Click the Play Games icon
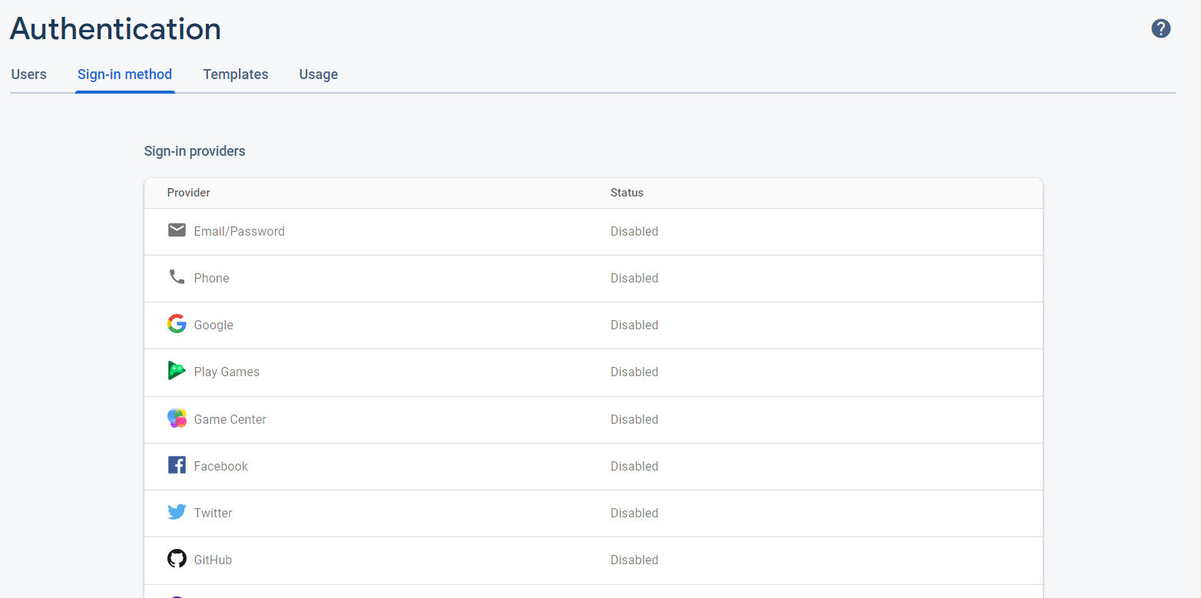 (x=177, y=371)
